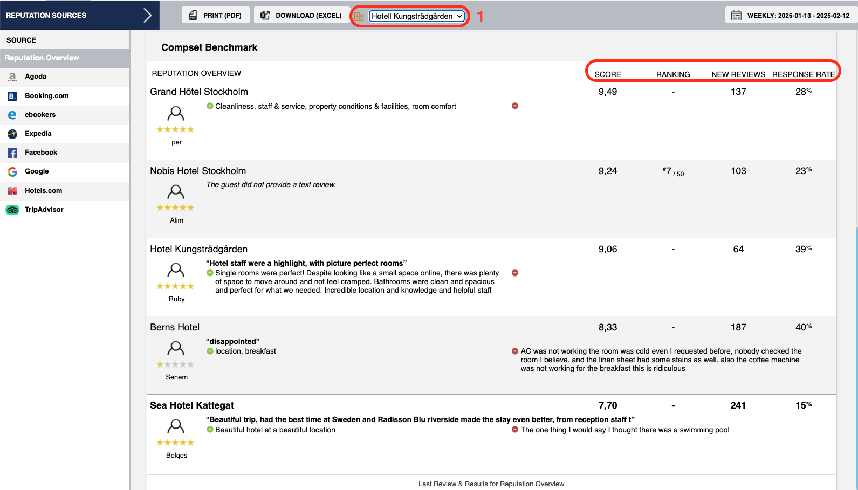Open Berns Hotel hotel name
858x490 pixels.
pos(175,327)
